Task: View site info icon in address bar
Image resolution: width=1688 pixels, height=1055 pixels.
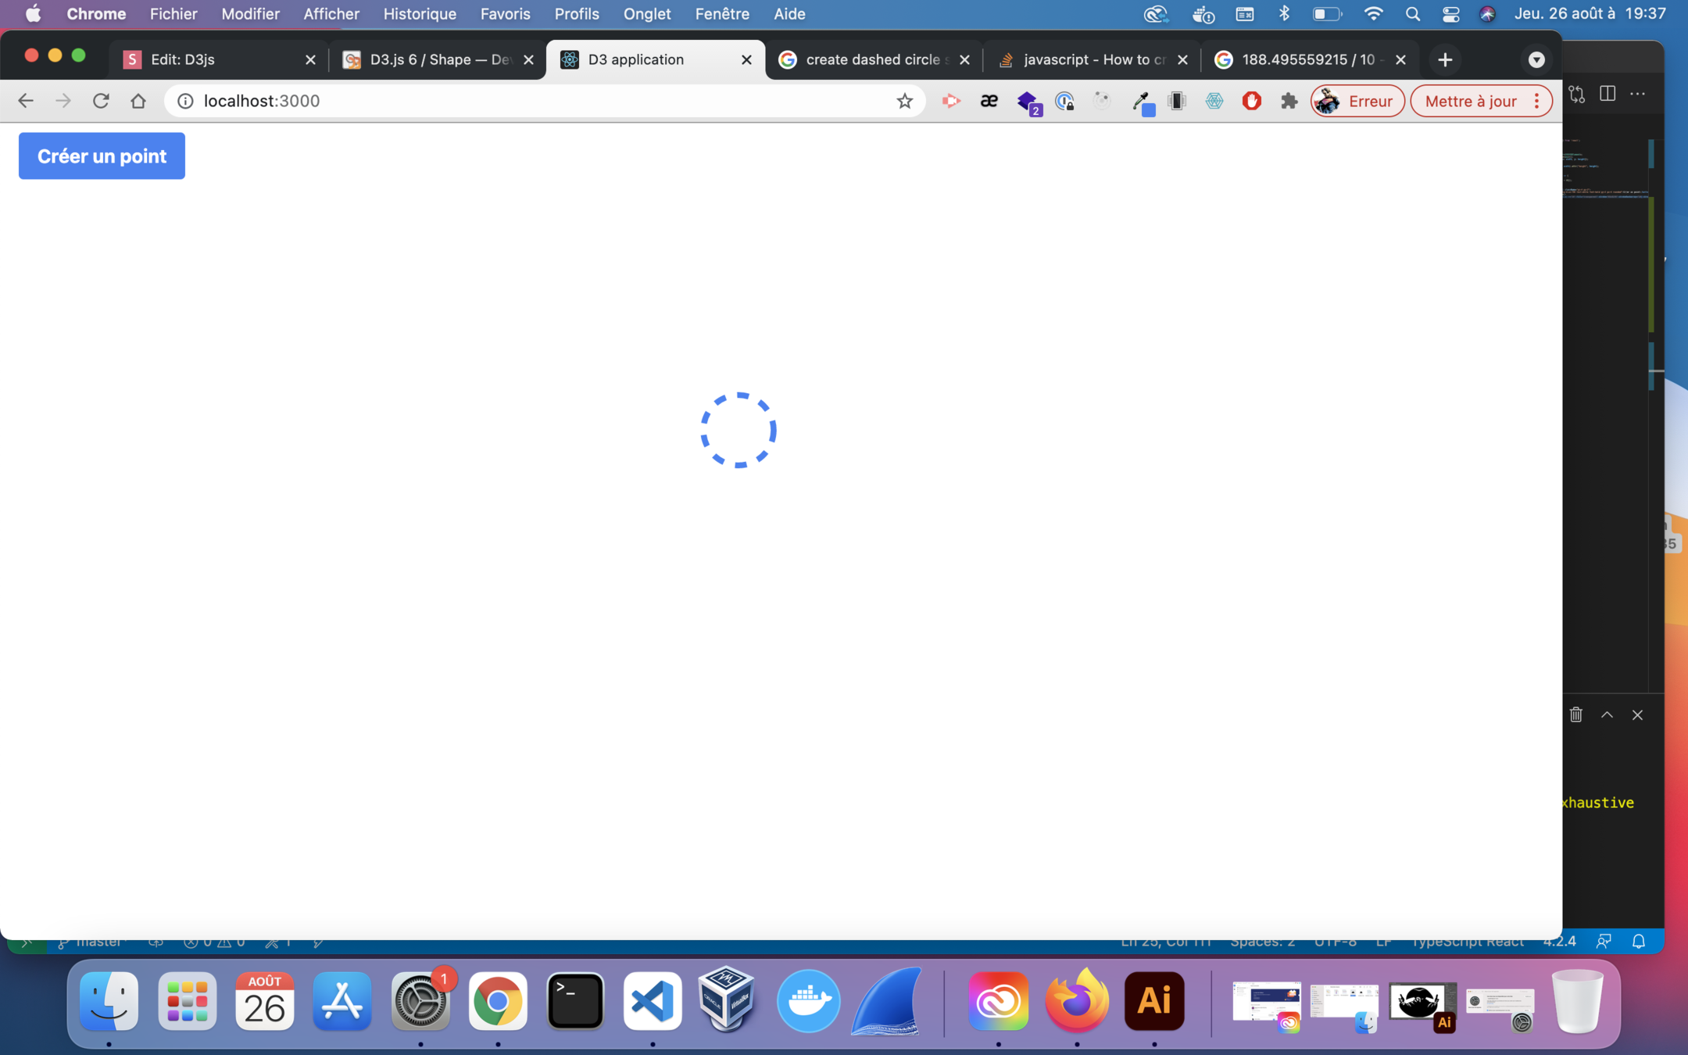Action: (x=185, y=101)
